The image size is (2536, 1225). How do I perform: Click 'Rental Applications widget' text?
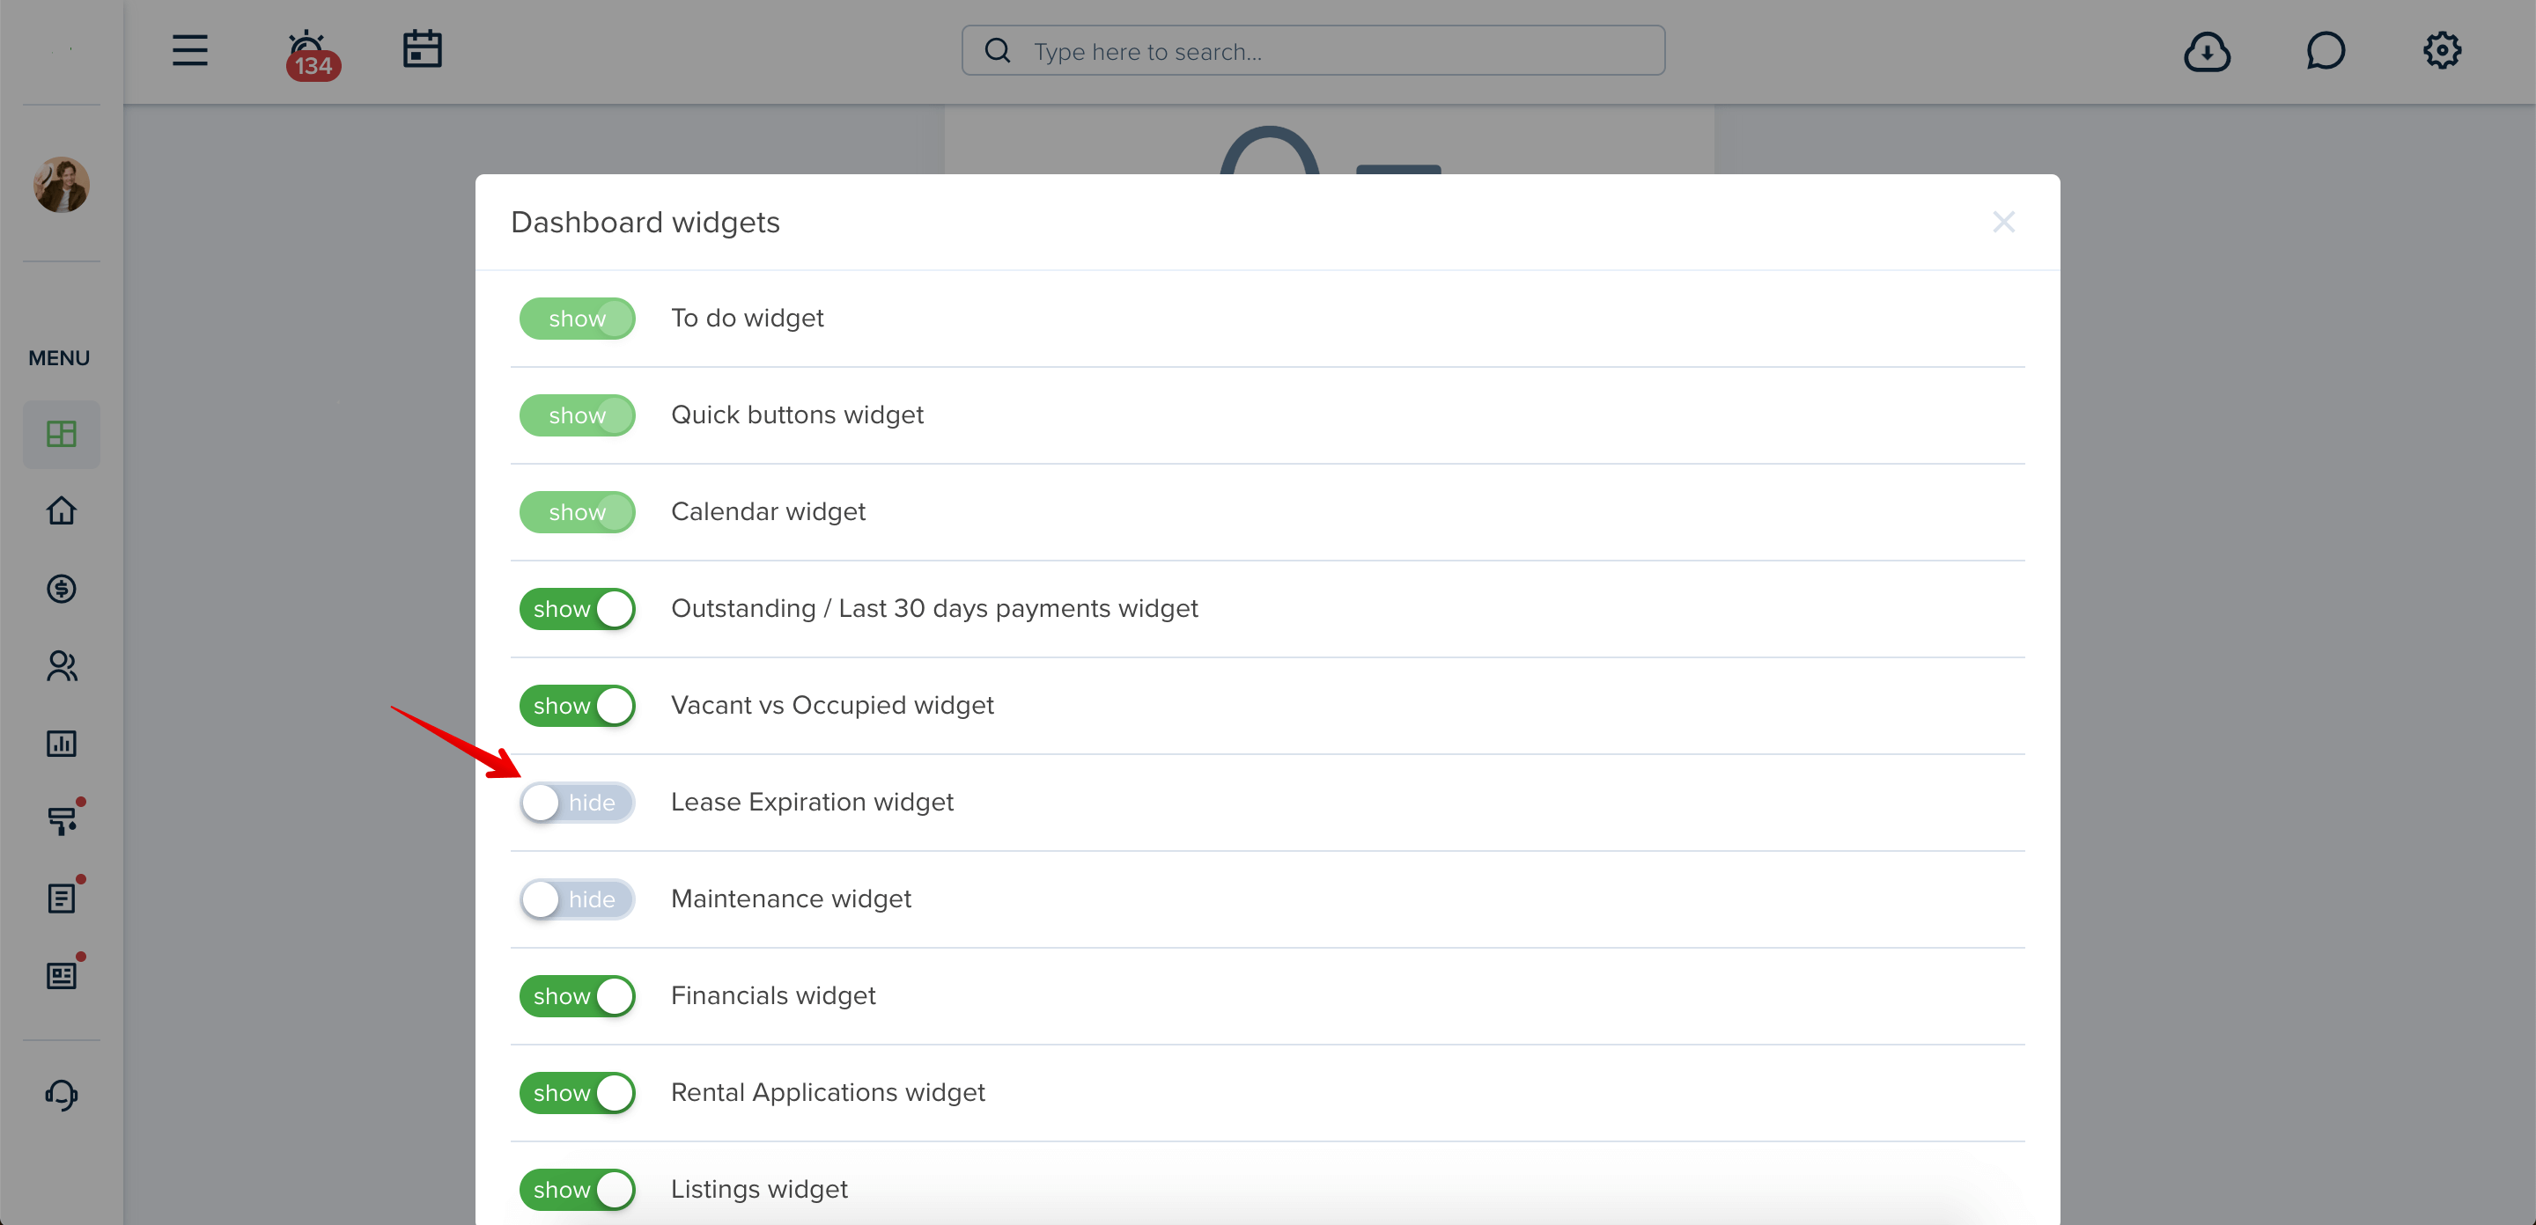point(828,1092)
